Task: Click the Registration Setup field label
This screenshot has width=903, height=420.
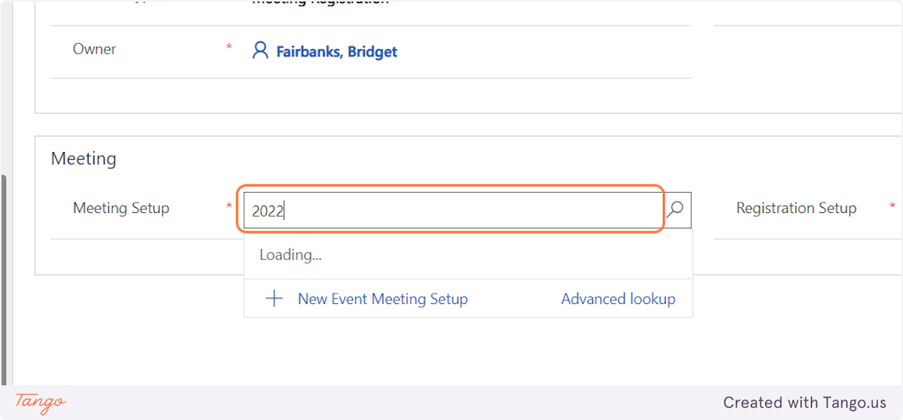Action: point(795,208)
